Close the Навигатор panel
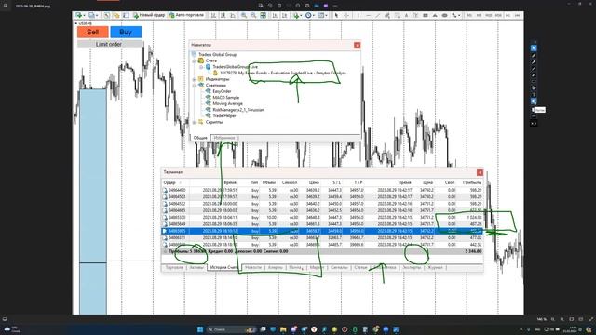This screenshot has height=335, width=596. click(357, 46)
